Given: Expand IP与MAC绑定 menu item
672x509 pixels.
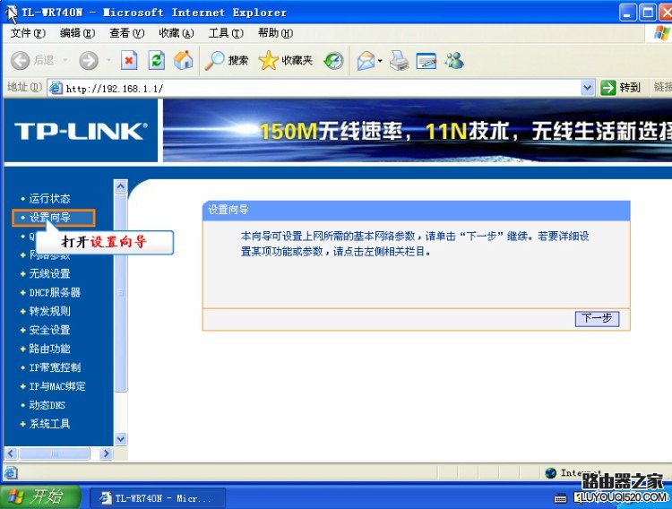Looking at the screenshot, I should 57,386.
